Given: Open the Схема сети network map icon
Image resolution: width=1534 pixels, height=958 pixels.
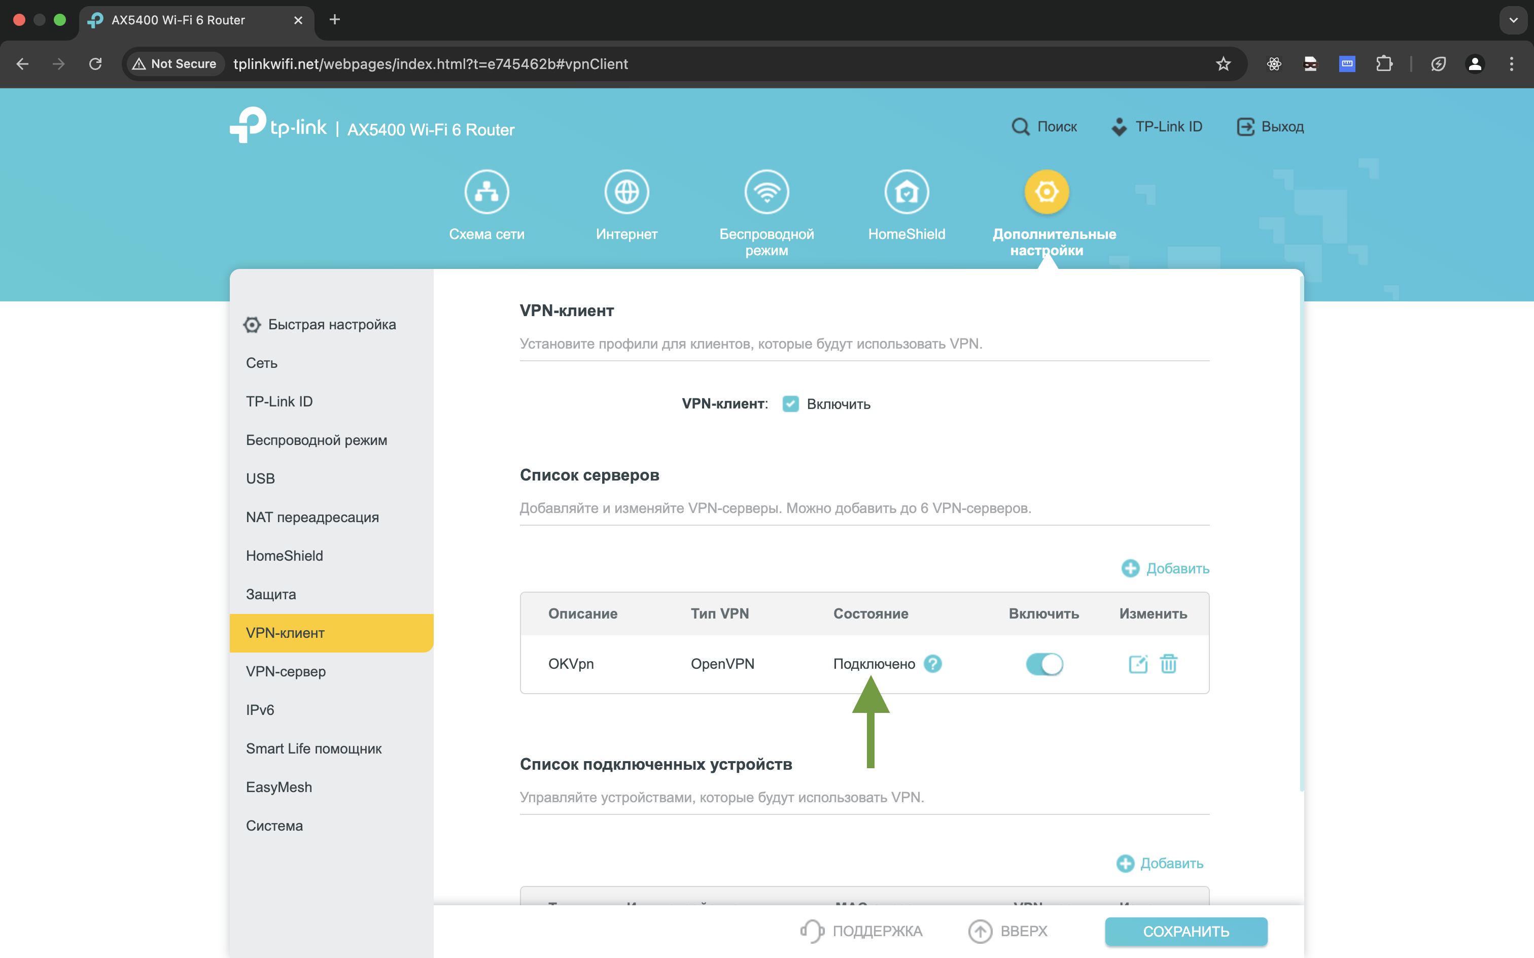Looking at the screenshot, I should 486,191.
